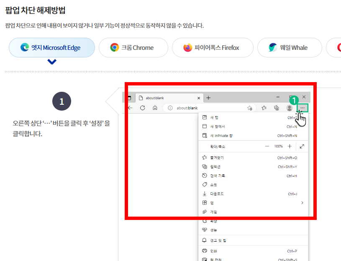
Task: Click the Collections icon beside the profile avatar
Action: tap(276, 108)
